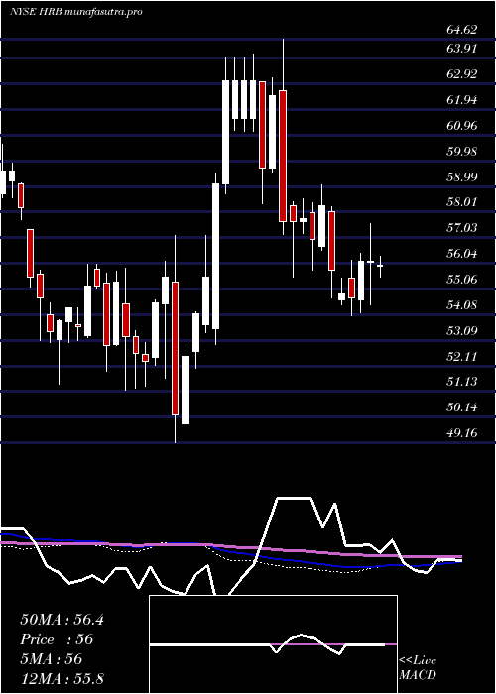Click the 53.09 price axis label

[462, 330]
